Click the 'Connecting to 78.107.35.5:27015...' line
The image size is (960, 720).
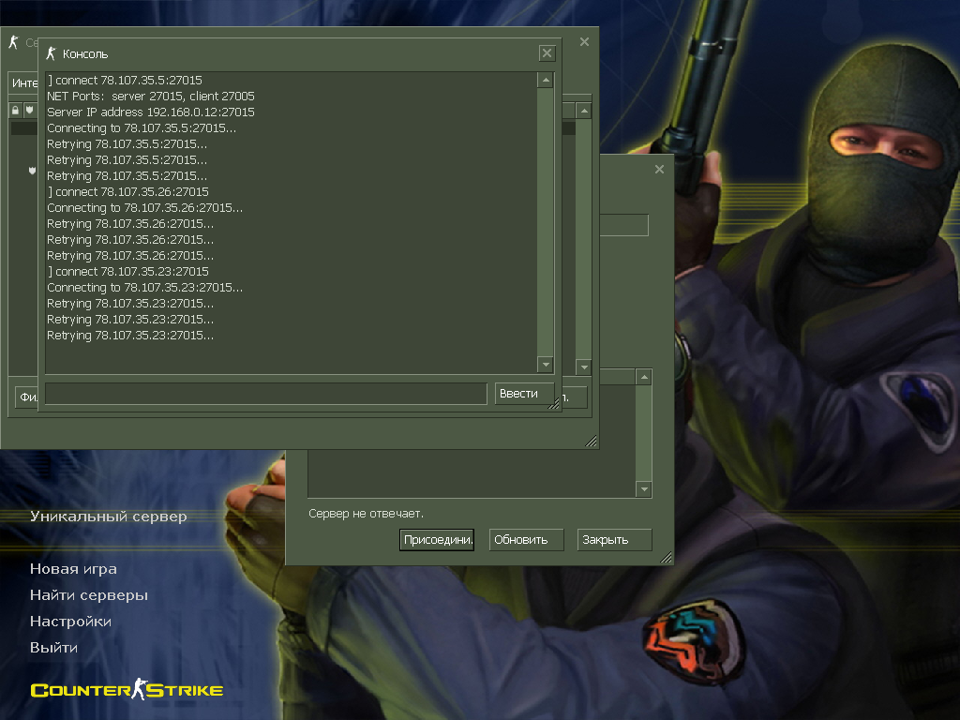pyautogui.click(x=142, y=127)
